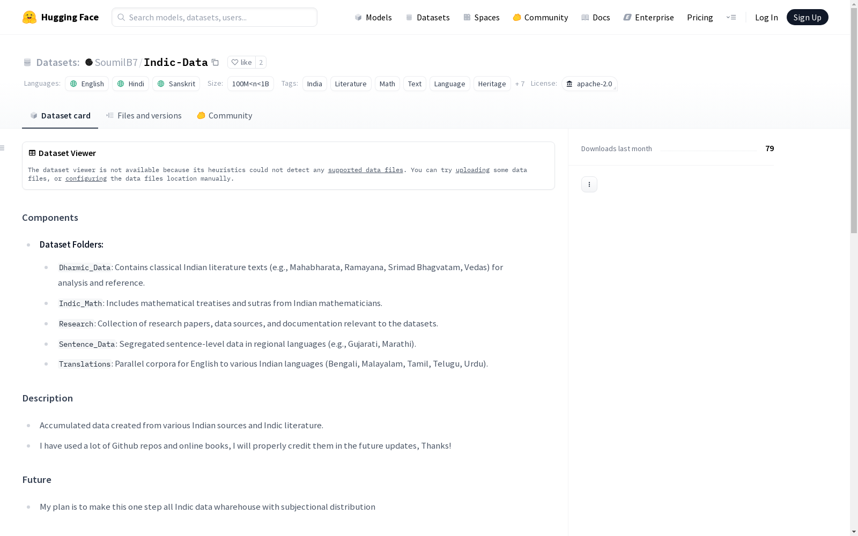The image size is (858, 536).
Task: Open the Datasets nav item
Action: 427,17
